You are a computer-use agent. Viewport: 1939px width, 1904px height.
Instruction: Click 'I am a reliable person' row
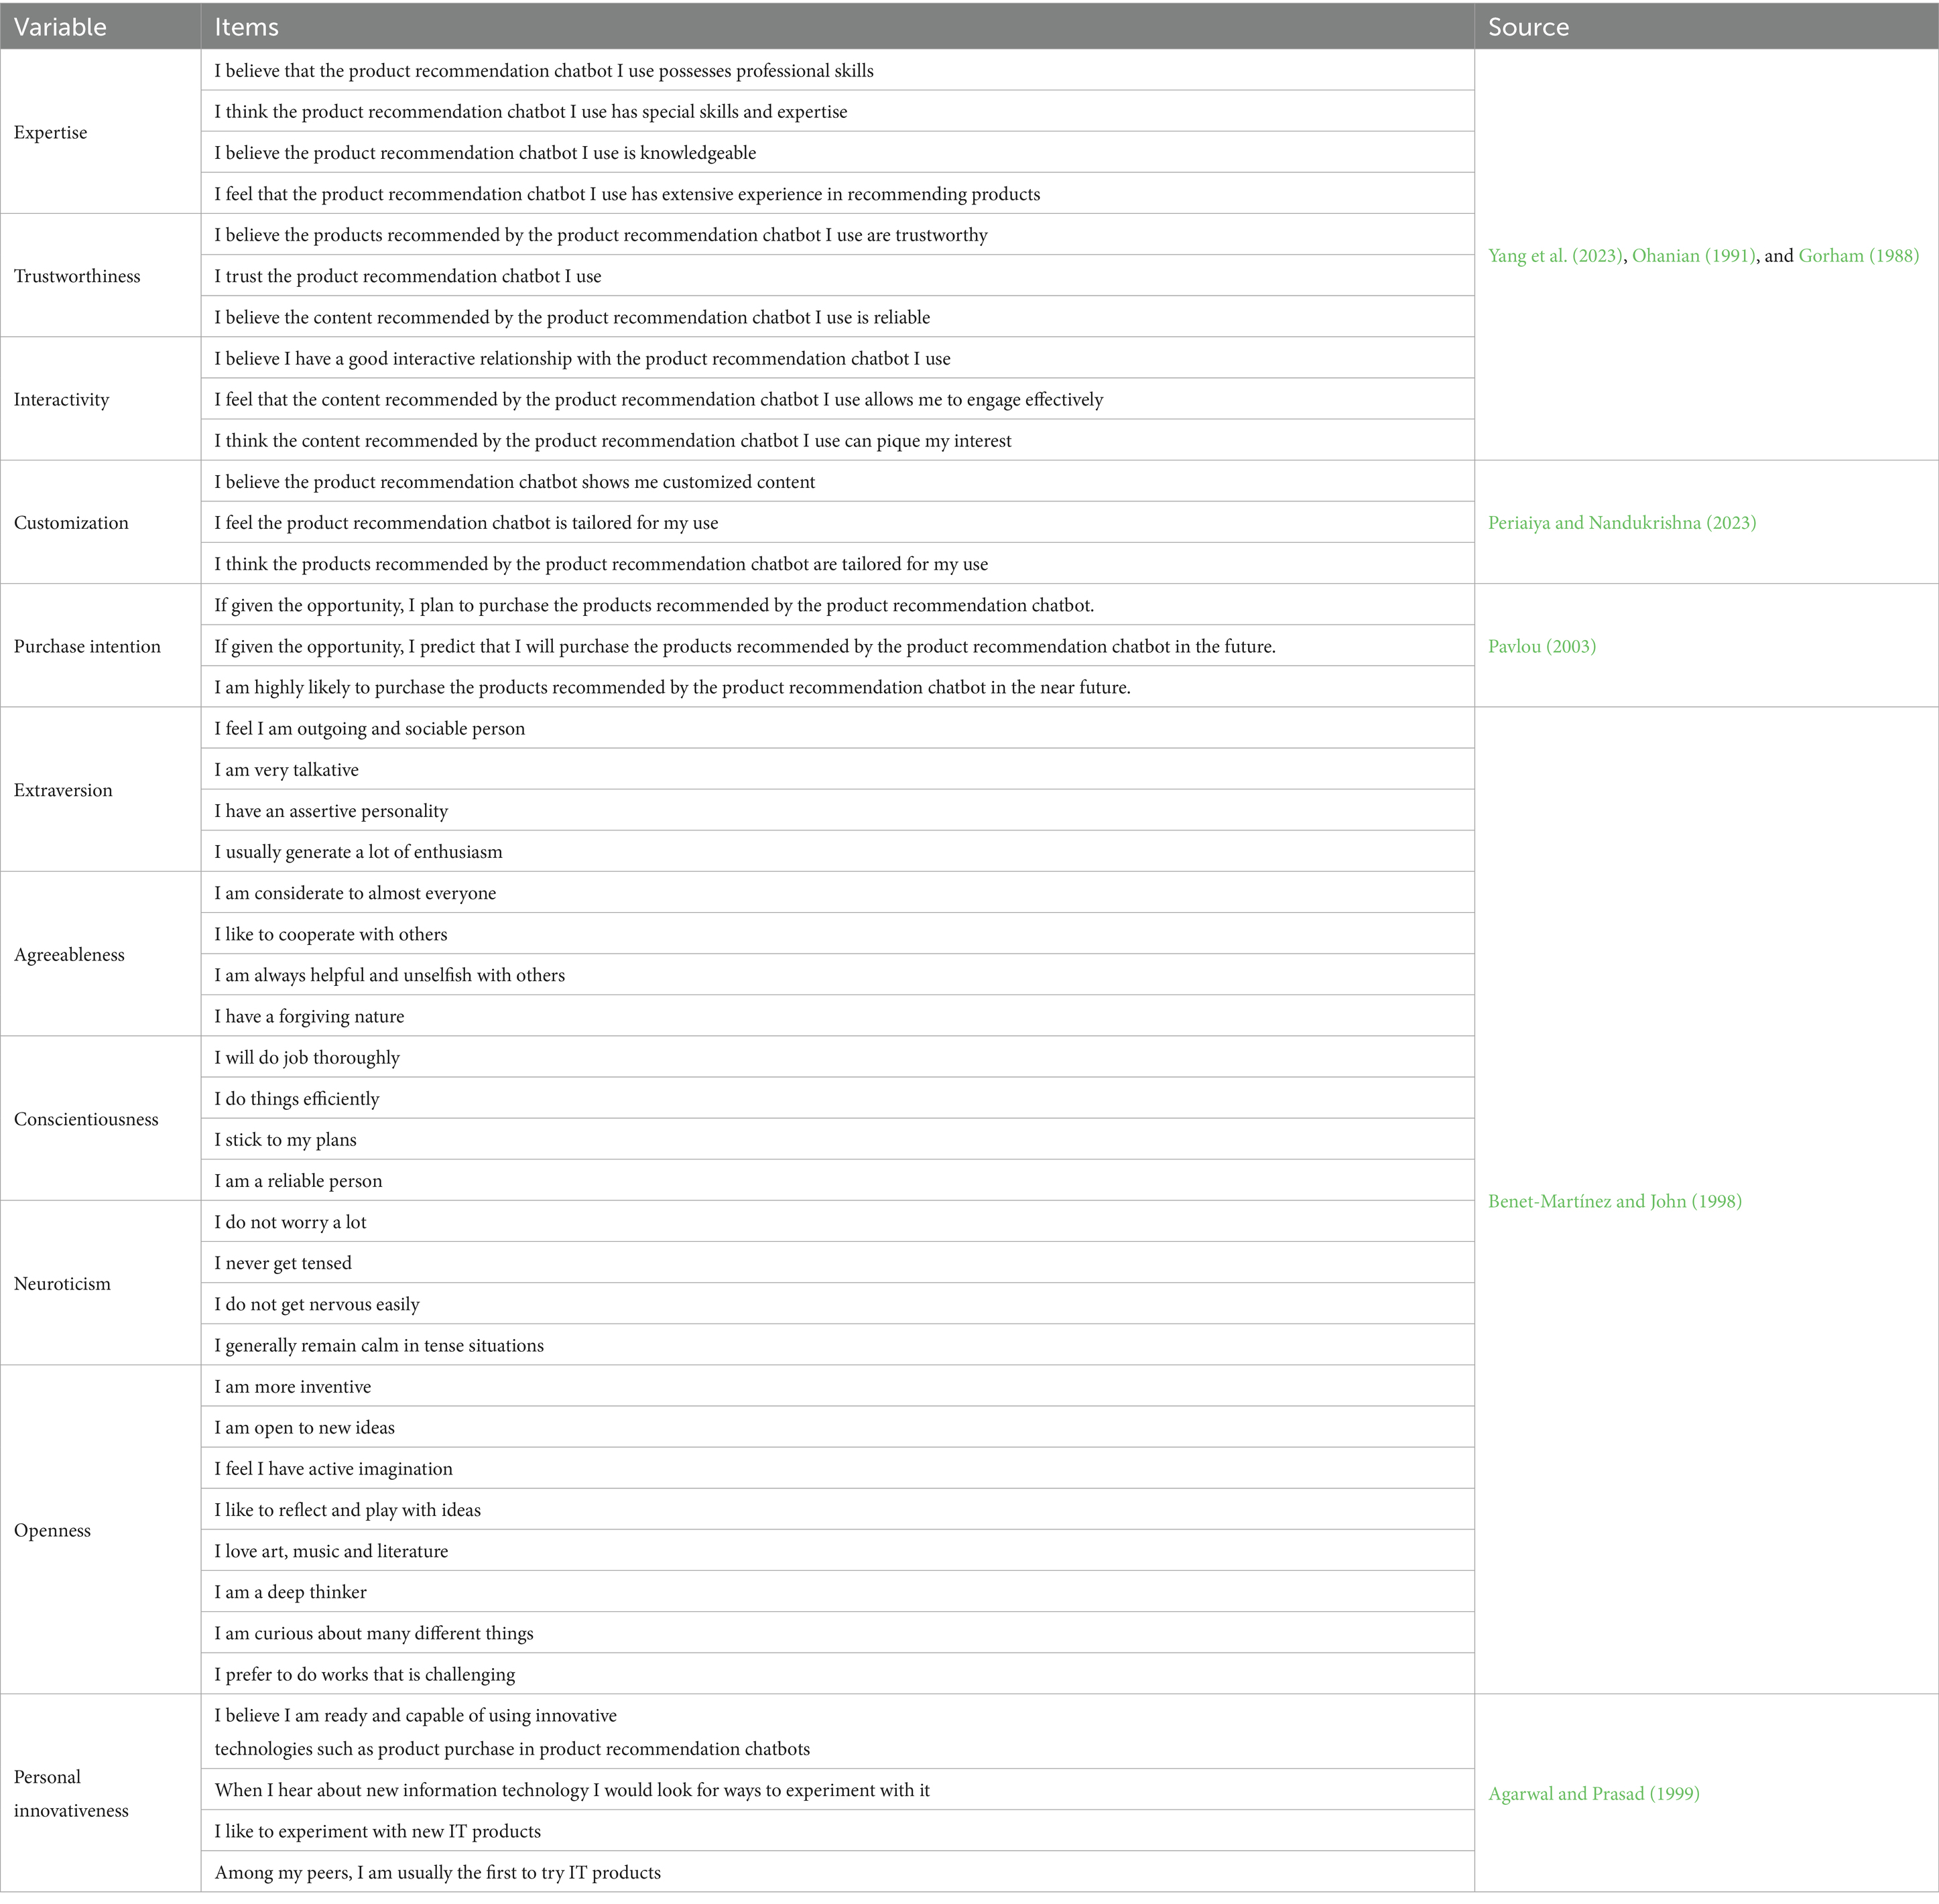click(838, 1180)
